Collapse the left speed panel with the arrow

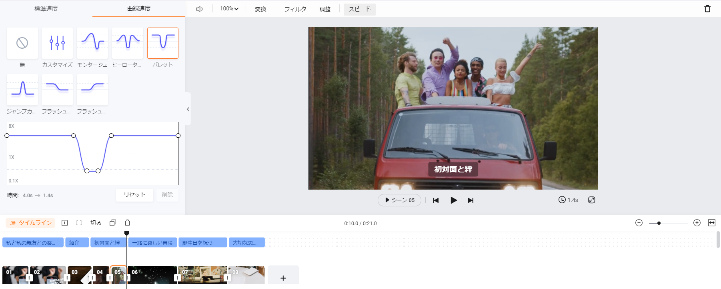point(188,109)
